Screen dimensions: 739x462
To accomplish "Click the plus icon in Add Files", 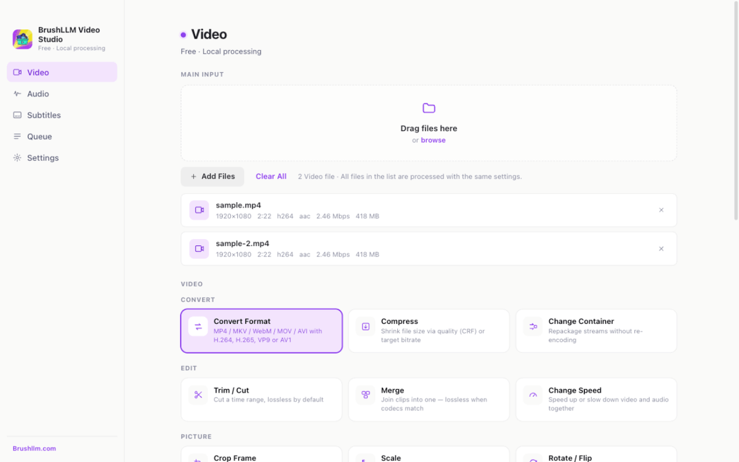I will coord(193,177).
